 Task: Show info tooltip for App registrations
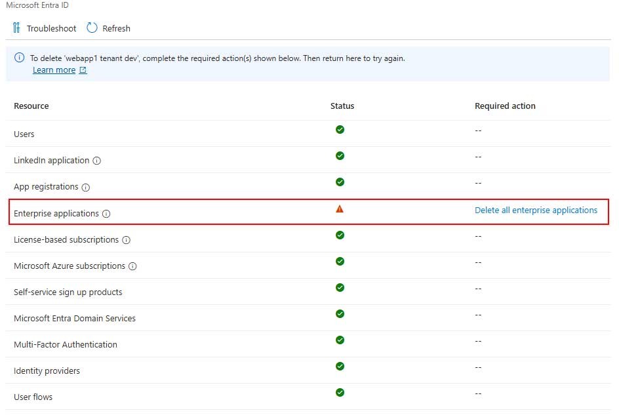[x=86, y=187]
